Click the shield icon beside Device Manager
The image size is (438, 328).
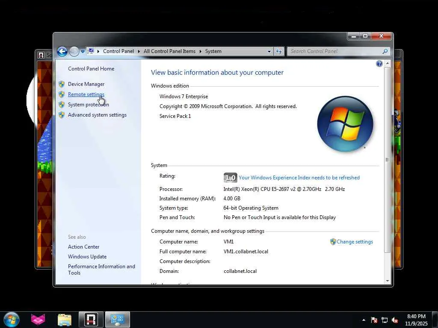(x=62, y=84)
